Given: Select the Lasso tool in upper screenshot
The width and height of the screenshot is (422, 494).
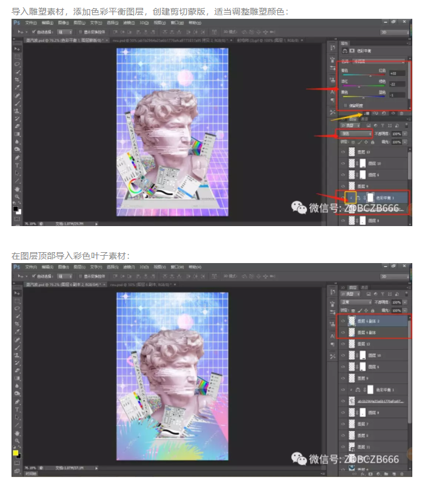Looking at the screenshot, I should (x=17, y=64).
